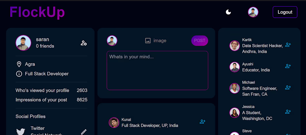Image resolution: width=306 pixels, height=135 pixels.
Task: Click saran's profile picture in the sidebar
Action: (23, 43)
